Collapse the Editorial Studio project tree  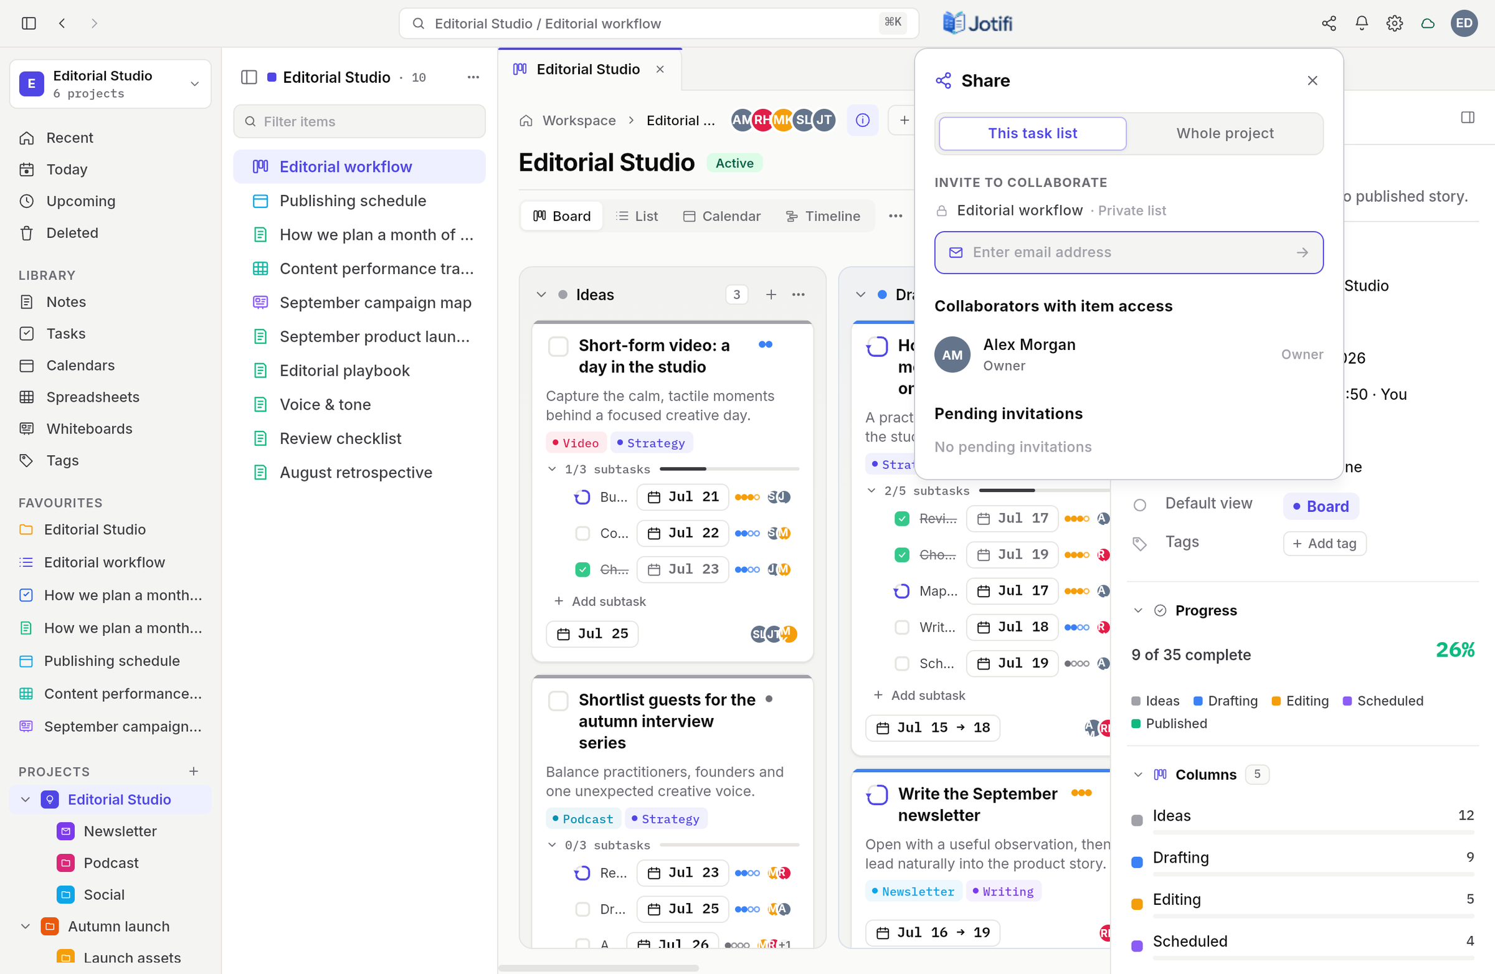[x=25, y=800]
